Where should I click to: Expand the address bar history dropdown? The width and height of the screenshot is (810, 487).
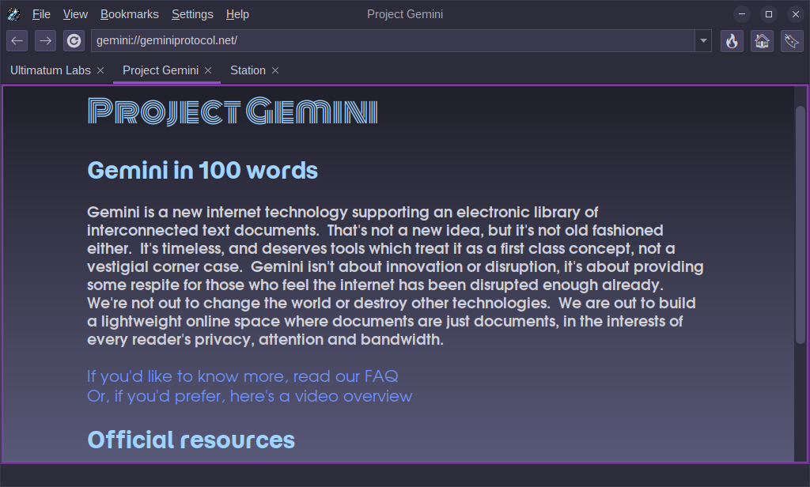tap(703, 40)
